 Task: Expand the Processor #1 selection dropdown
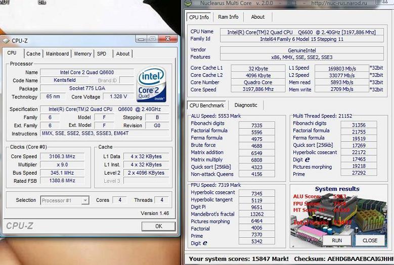85,200
